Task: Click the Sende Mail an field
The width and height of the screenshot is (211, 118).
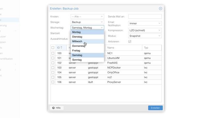Action: (x=145, y=16)
